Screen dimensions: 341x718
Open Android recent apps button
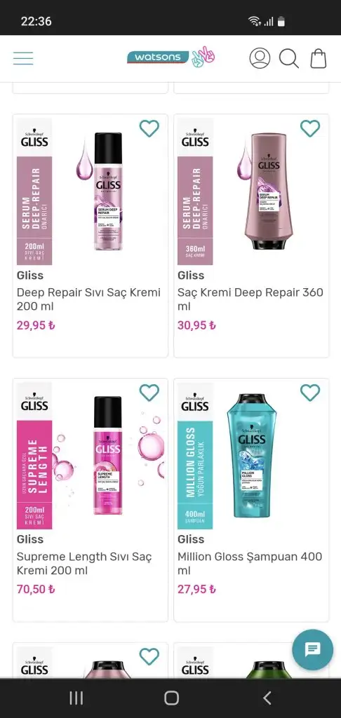click(x=76, y=698)
